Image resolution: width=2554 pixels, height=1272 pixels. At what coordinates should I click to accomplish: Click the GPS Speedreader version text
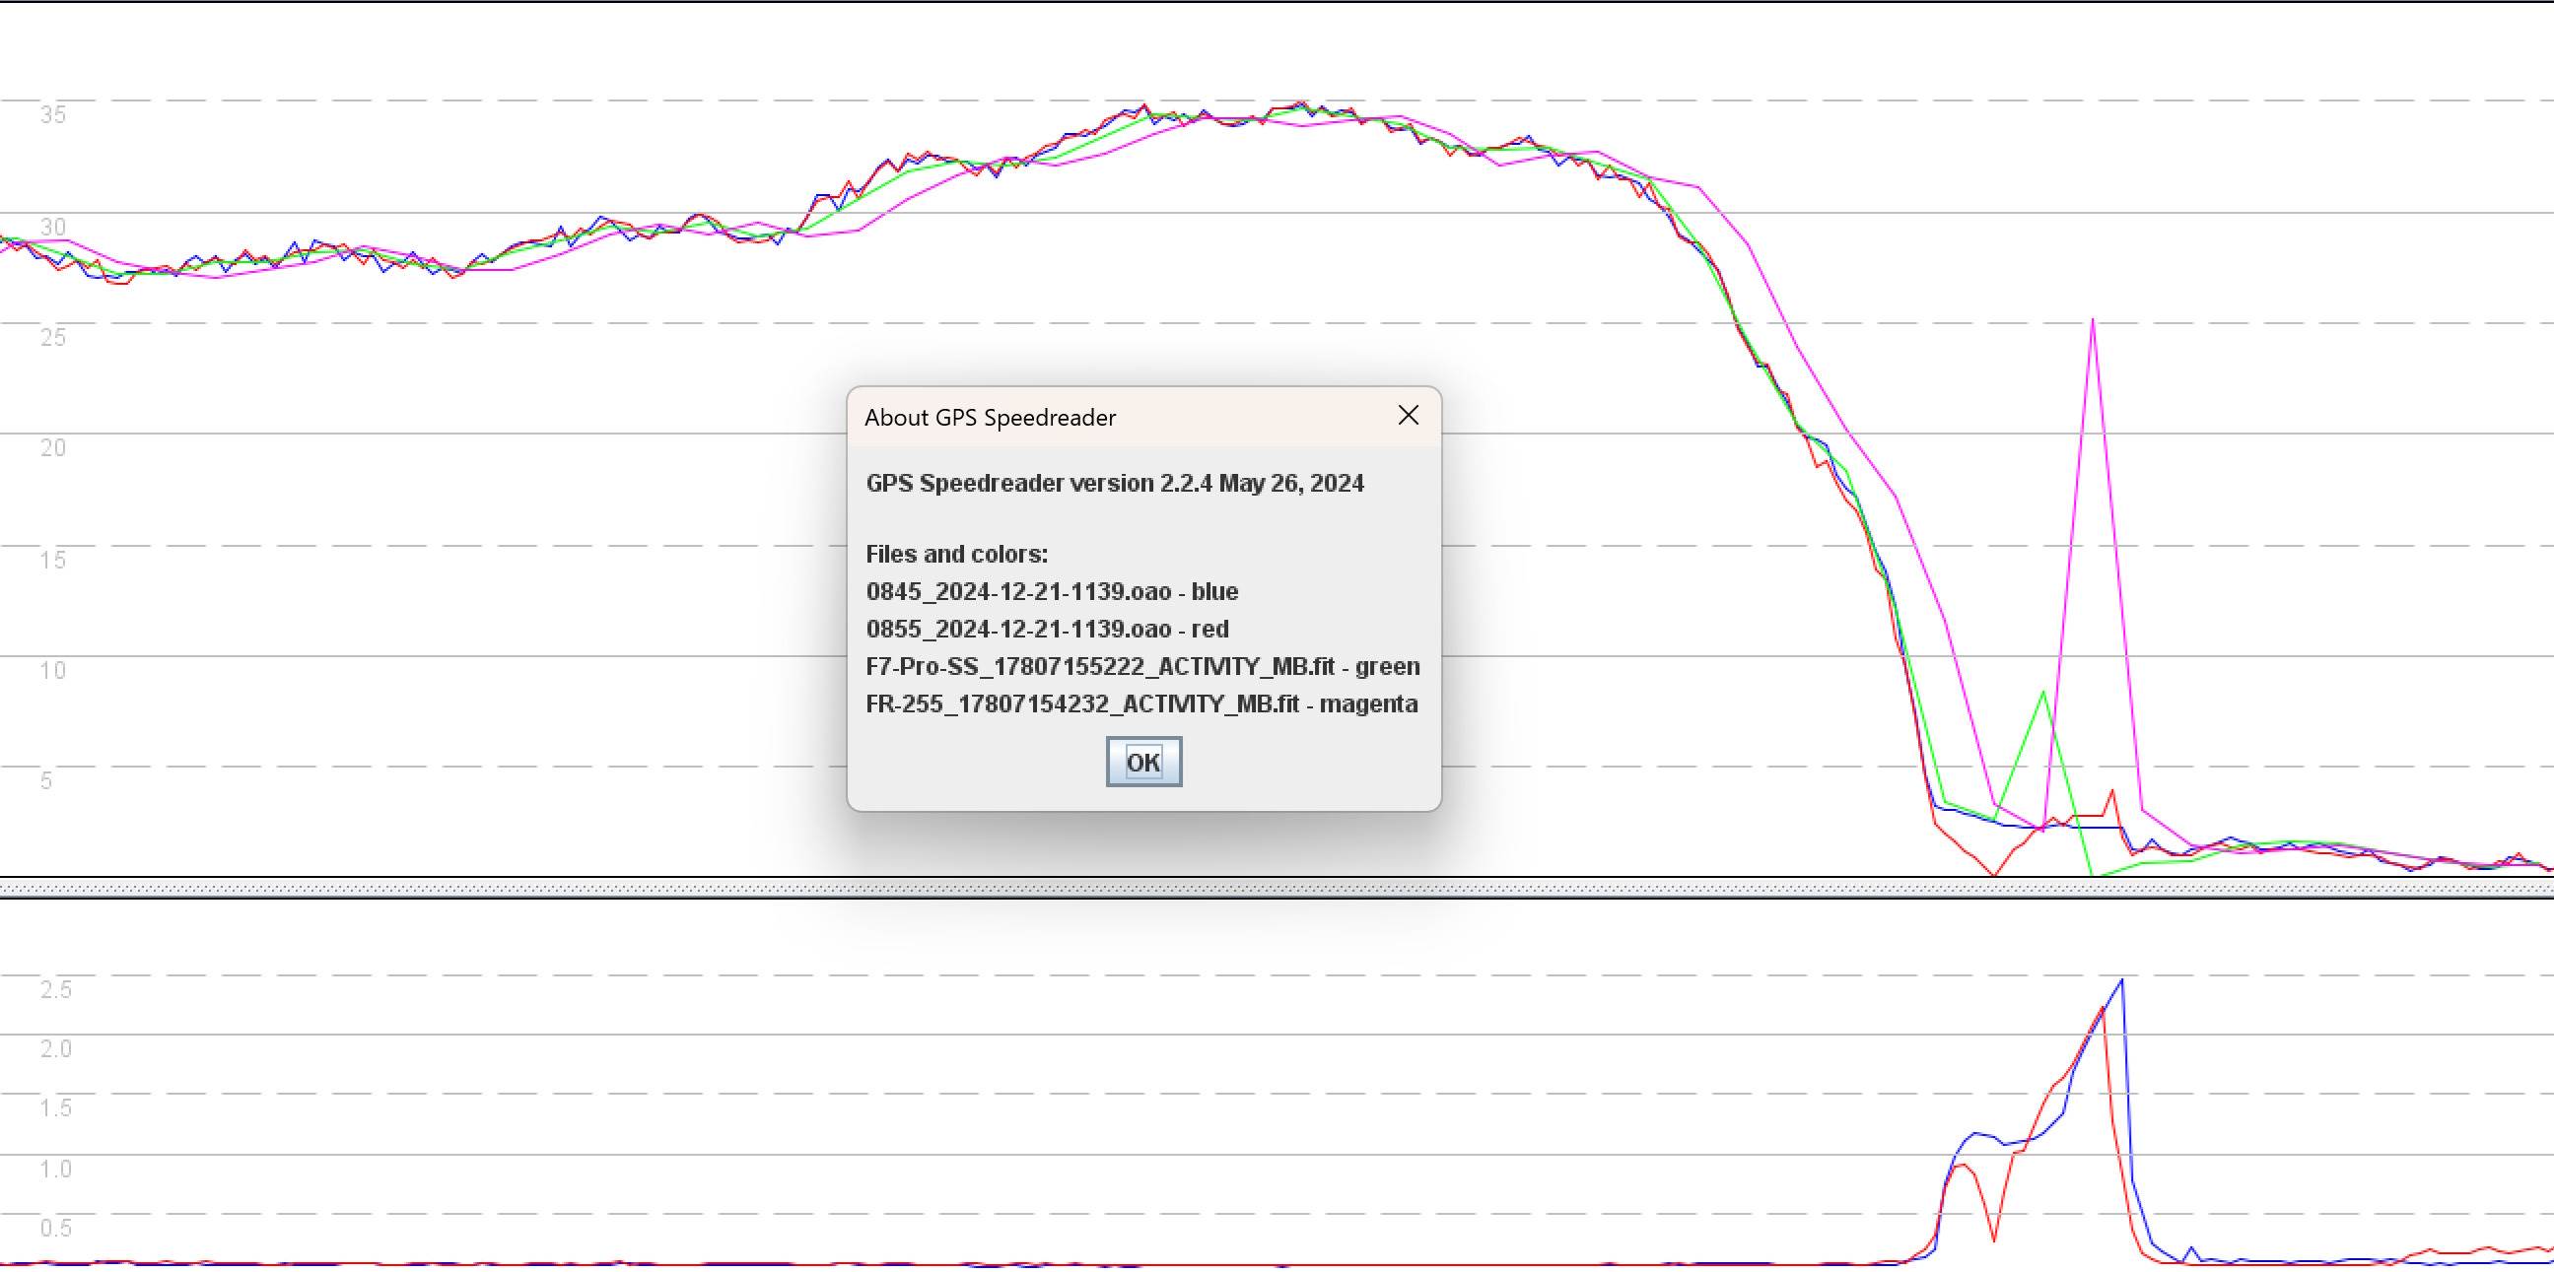[x=1115, y=484]
